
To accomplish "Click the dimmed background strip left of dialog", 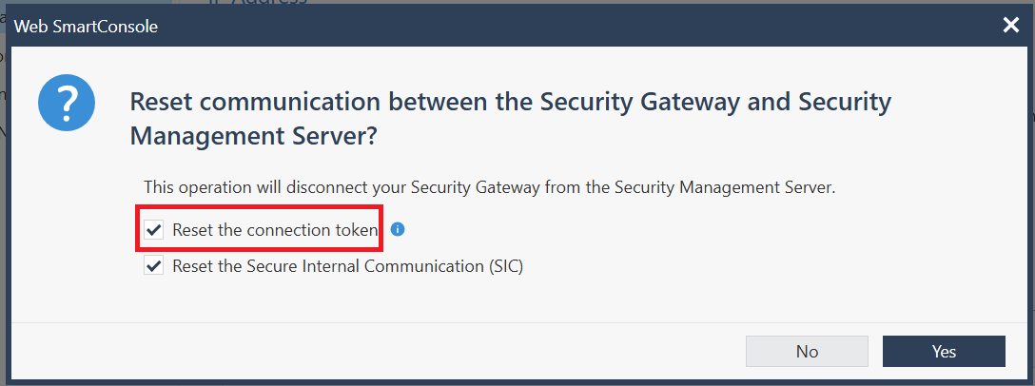I will pyautogui.click(x=3, y=198).
